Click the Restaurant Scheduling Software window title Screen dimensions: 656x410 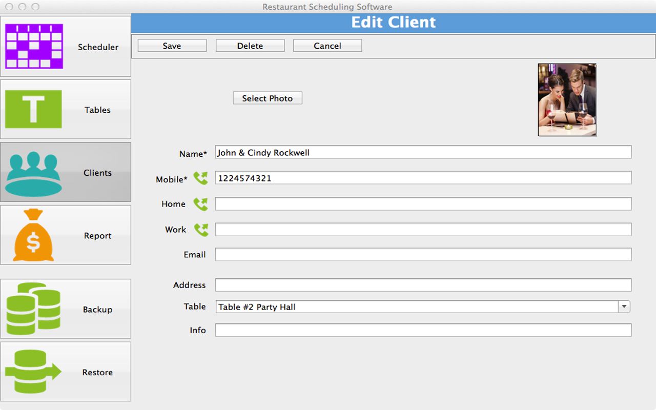327,7
